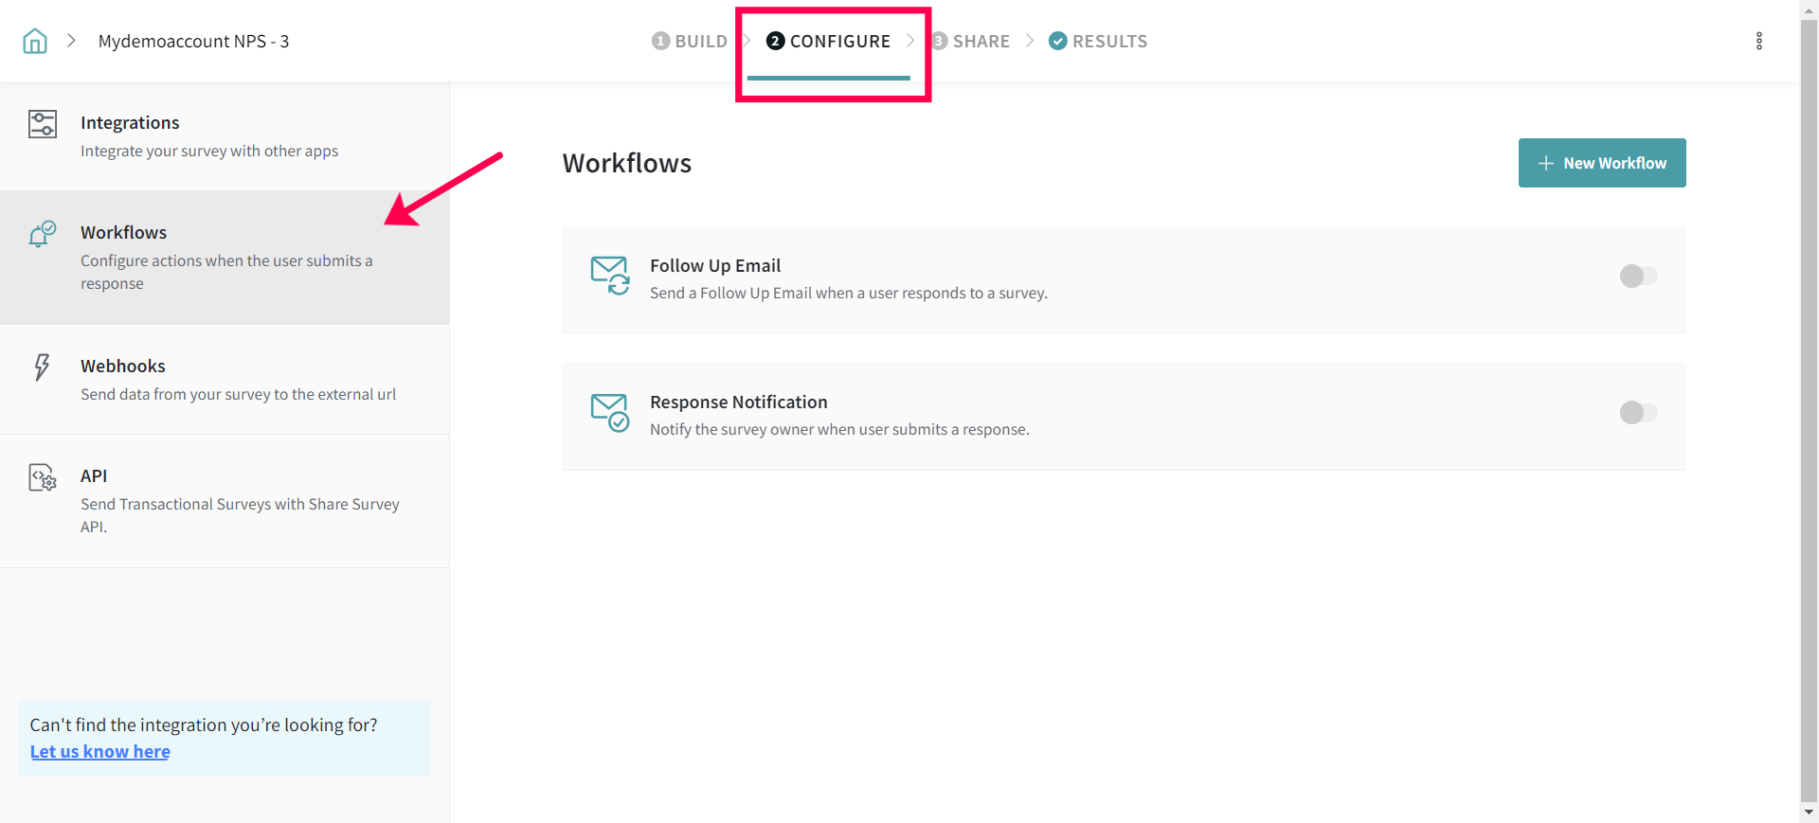Click the breadcrumb chevron after home icon
Image resolution: width=1819 pixels, height=823 pixels.
pyautogui.click(x=71, y=41)
